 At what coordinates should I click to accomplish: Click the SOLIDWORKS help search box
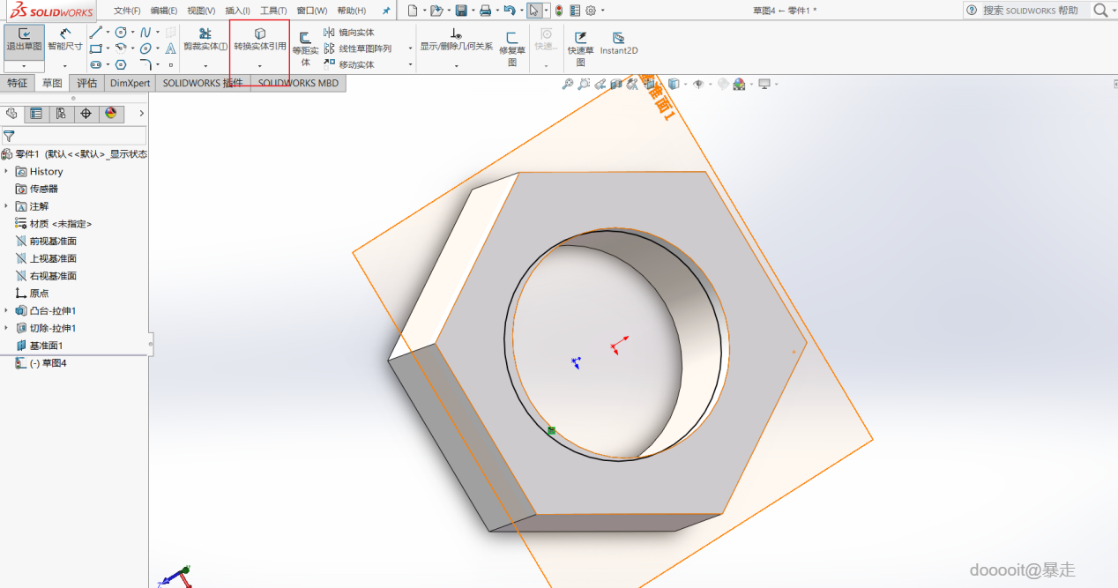[x=1030, y=11]
